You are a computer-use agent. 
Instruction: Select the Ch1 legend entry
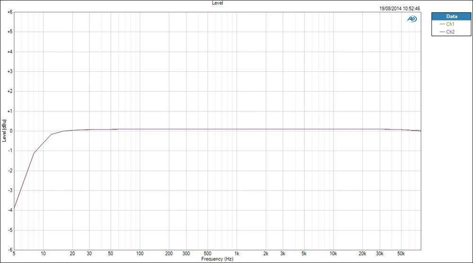447,24
